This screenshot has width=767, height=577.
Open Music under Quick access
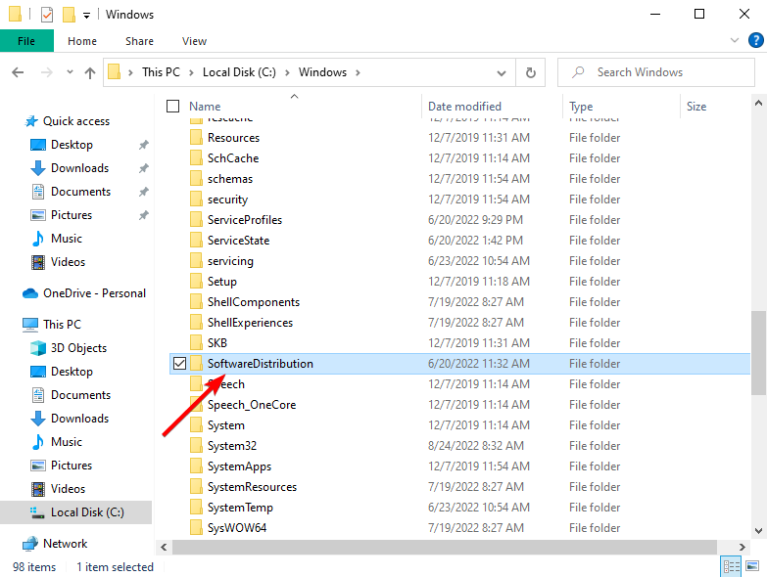coord(66,239)
